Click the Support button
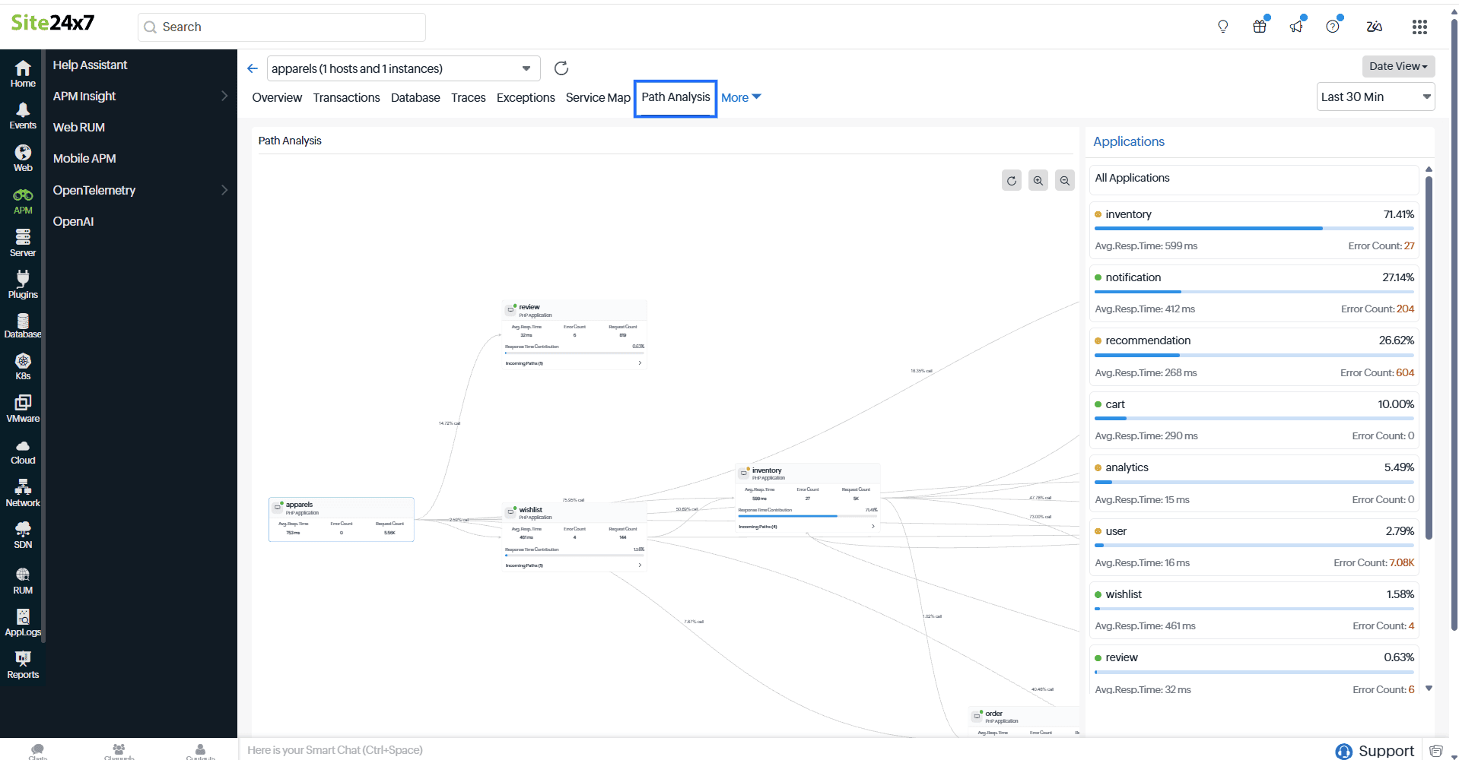 coord(1374,749)
